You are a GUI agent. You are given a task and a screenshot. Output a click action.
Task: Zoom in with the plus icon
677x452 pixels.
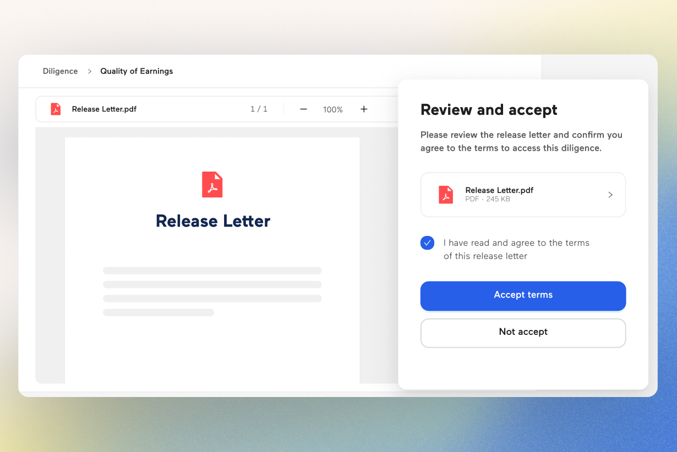coord(364,109)
